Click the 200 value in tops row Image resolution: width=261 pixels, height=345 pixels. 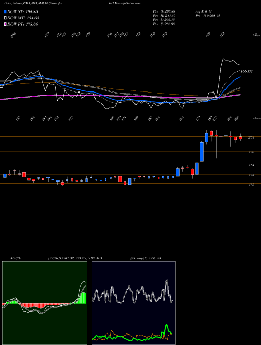[14, 35]
